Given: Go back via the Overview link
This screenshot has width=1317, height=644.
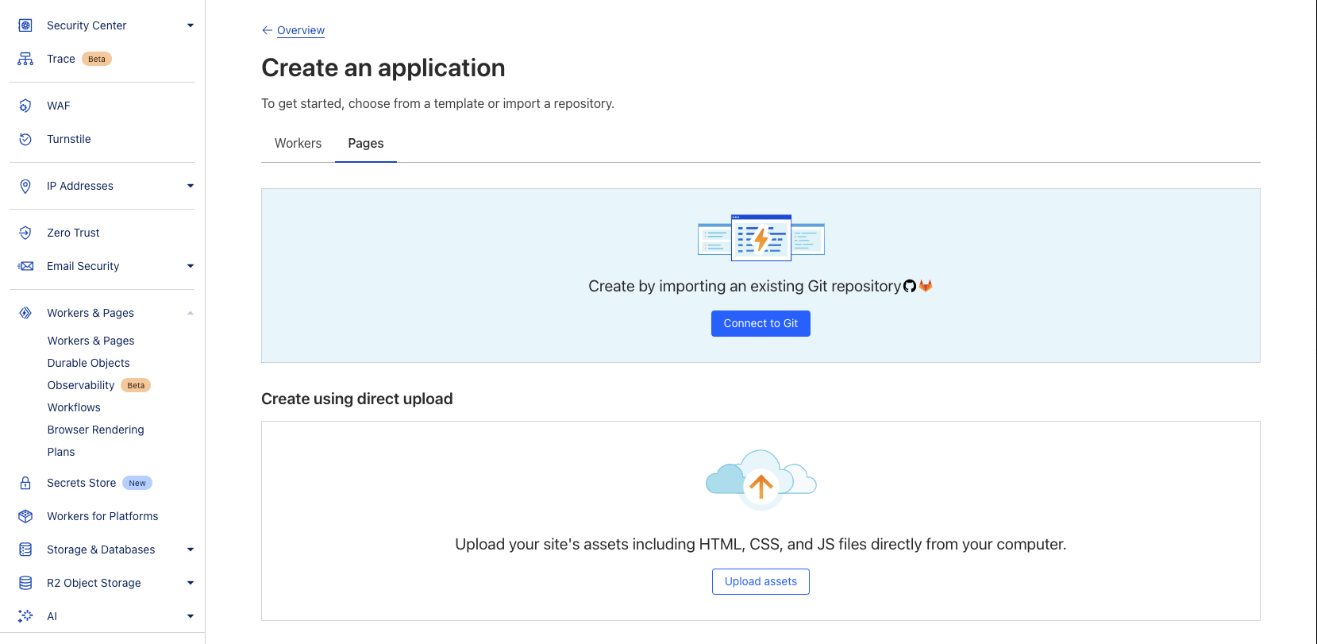Looking at the screenshot, I should coord(301,30).
